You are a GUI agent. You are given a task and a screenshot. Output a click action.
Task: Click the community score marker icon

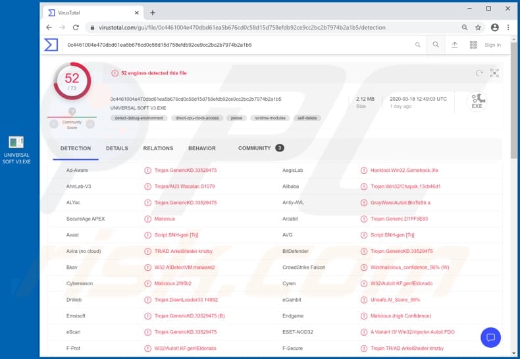(72, 111)
